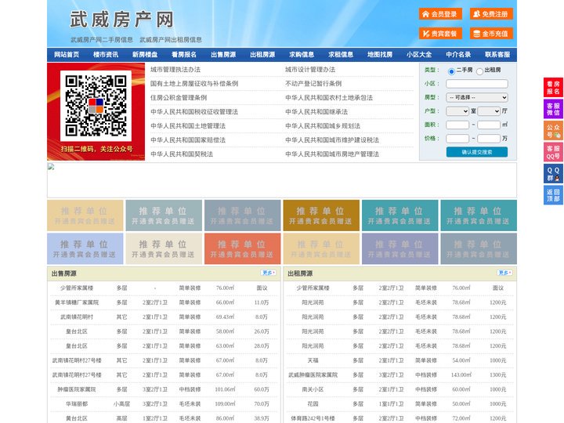Go to 求购信息 menu item

click(x=302, y=55)
